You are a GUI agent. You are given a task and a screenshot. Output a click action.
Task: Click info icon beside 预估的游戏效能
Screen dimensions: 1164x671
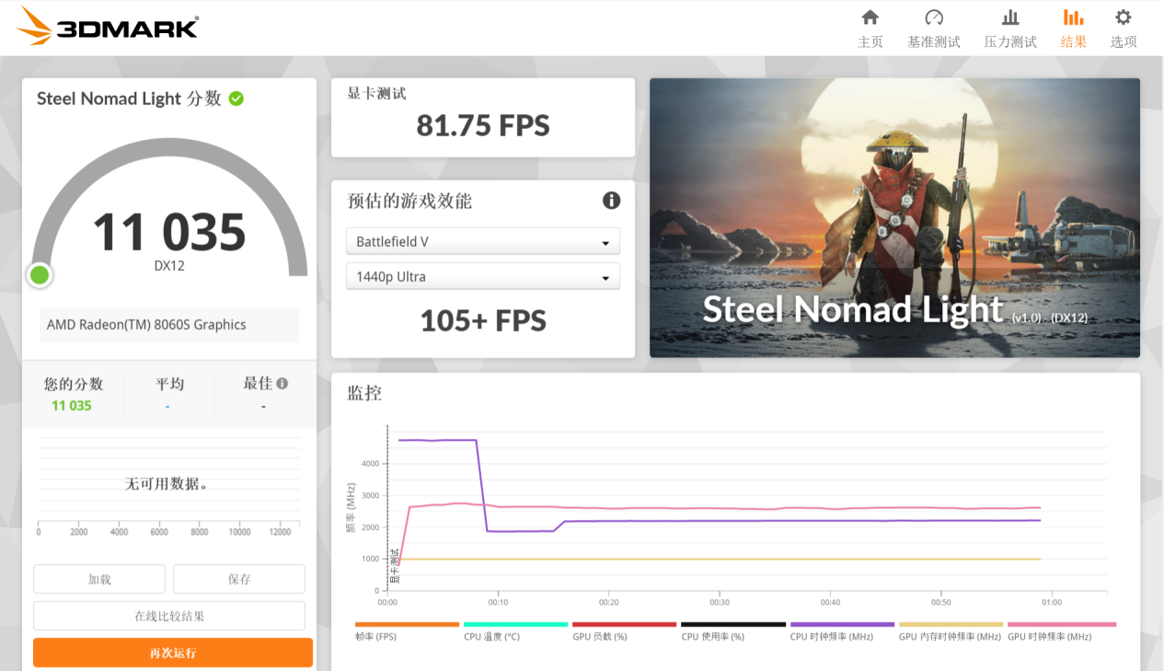point(611,201)
